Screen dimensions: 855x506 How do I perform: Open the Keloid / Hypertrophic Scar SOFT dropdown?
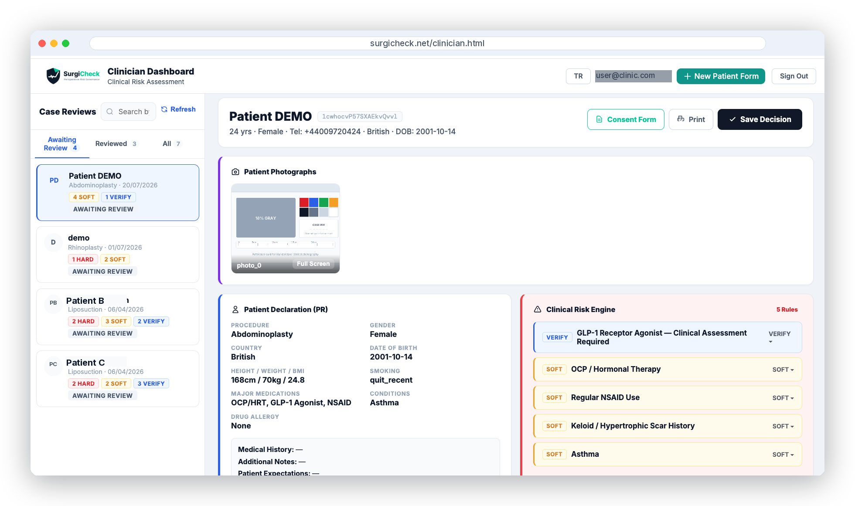783,426
